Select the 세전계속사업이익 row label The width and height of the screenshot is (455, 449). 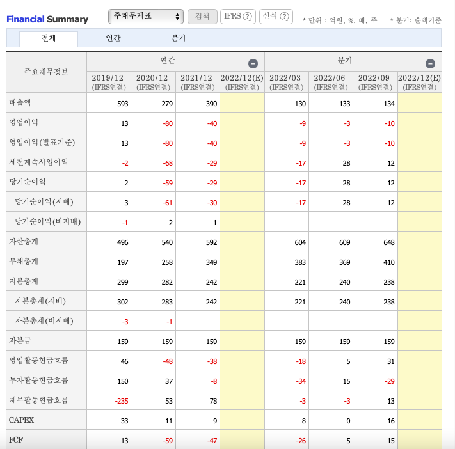pos(38,162)
